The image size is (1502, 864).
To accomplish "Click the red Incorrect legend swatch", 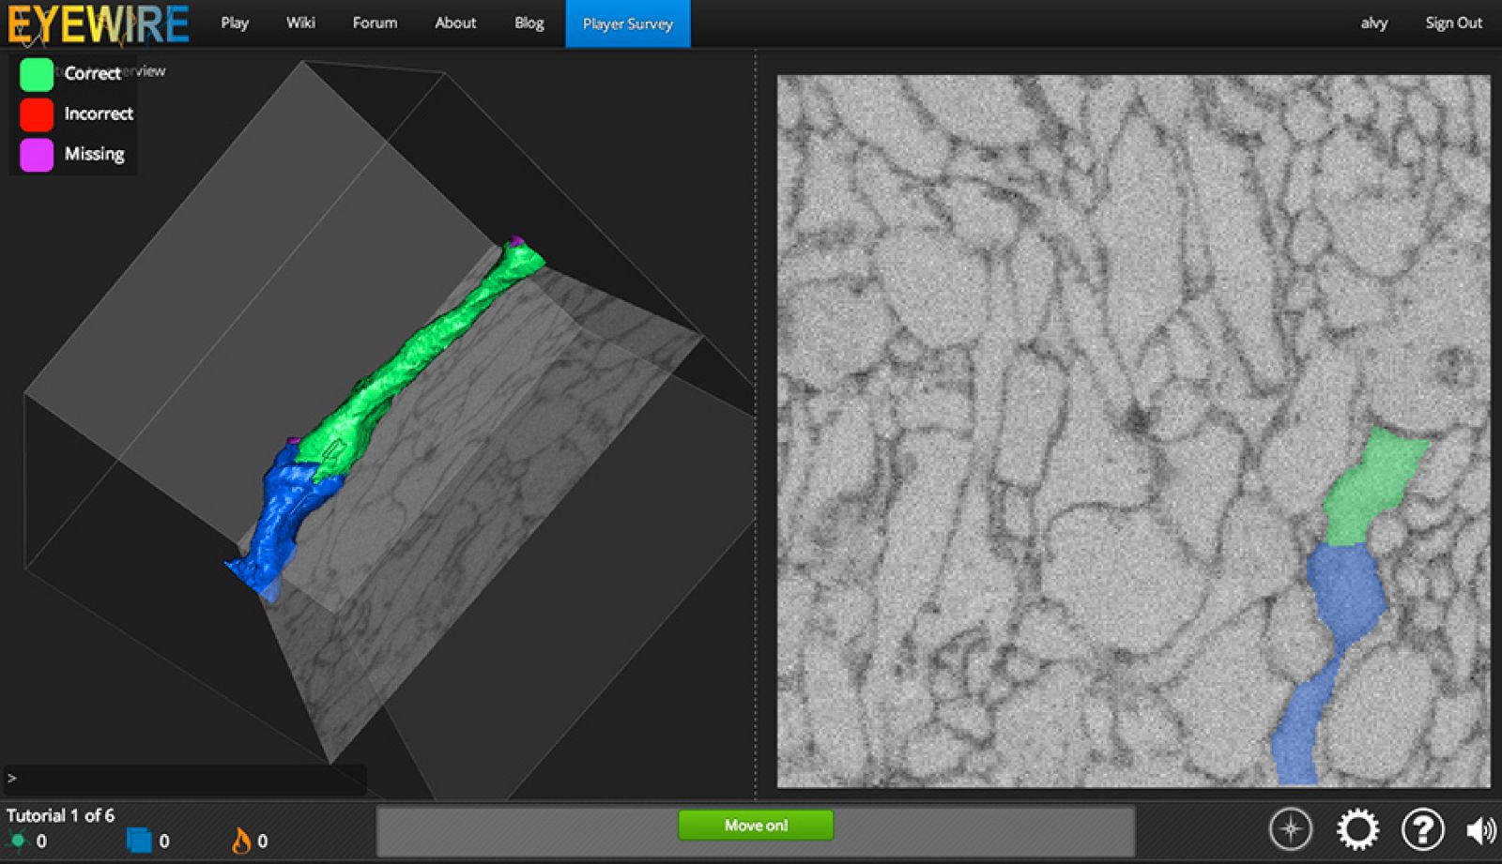I will pos(37,114).
